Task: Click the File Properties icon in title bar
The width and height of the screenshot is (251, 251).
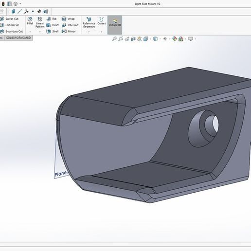Action: tap(9, 4)
